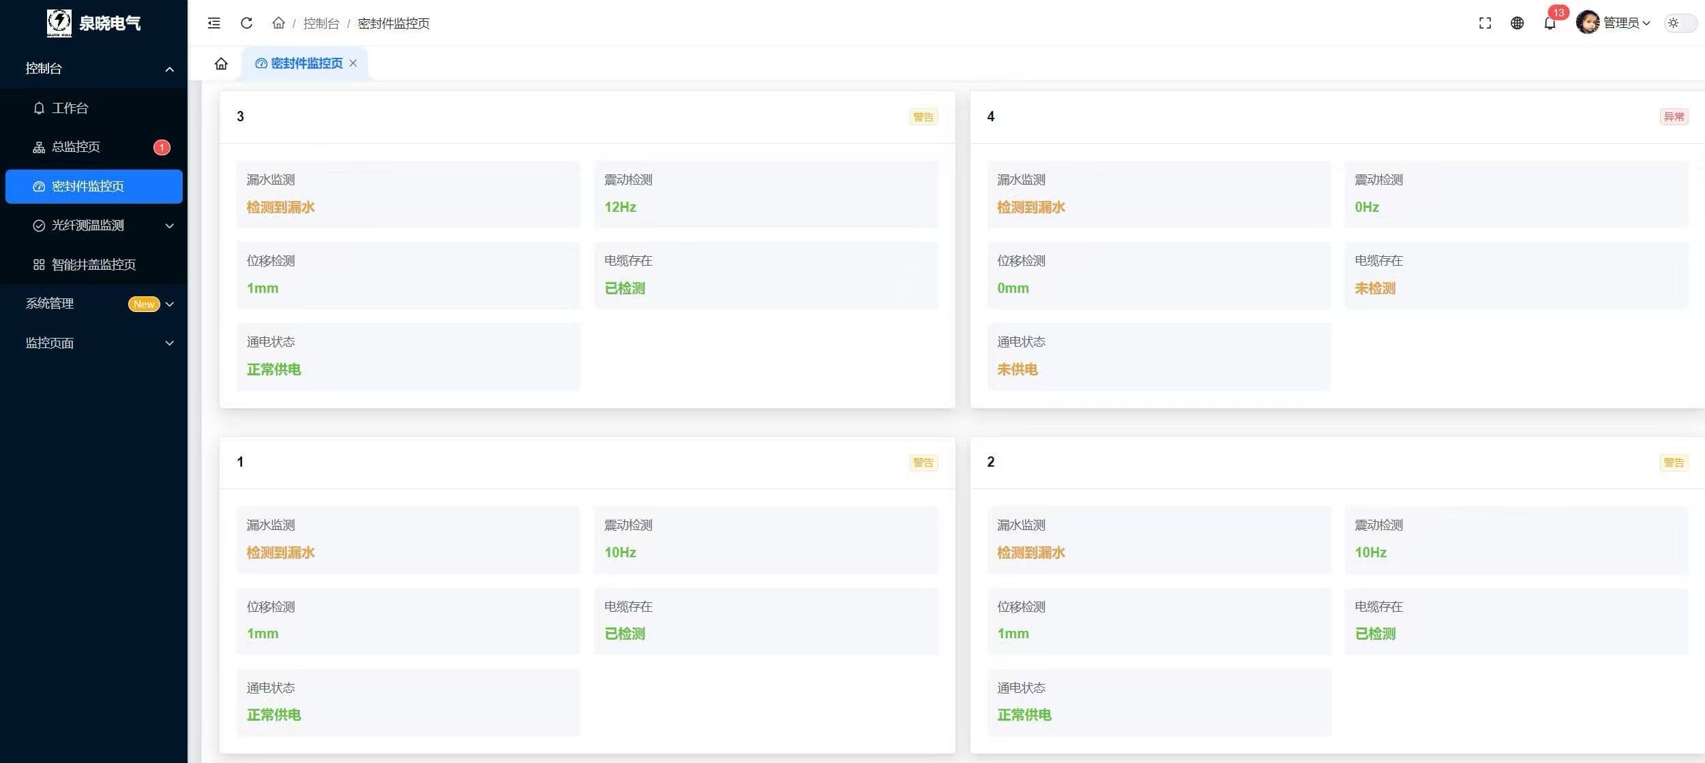Image resolution: width=1705 pixels, height=763 pixels.
Task: Select 密封件监控页 sidebar item
Action: [x=93, y=187]
